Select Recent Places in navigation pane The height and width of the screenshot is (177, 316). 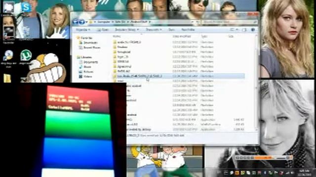pyautogui.click(x=90, y=48)
